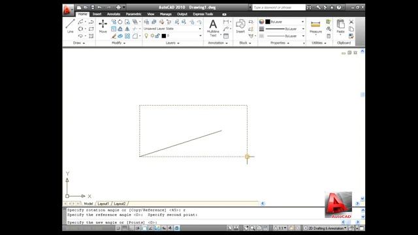
Task: Select the Line tool in the Draw panel
Action: tap(70, 26)
